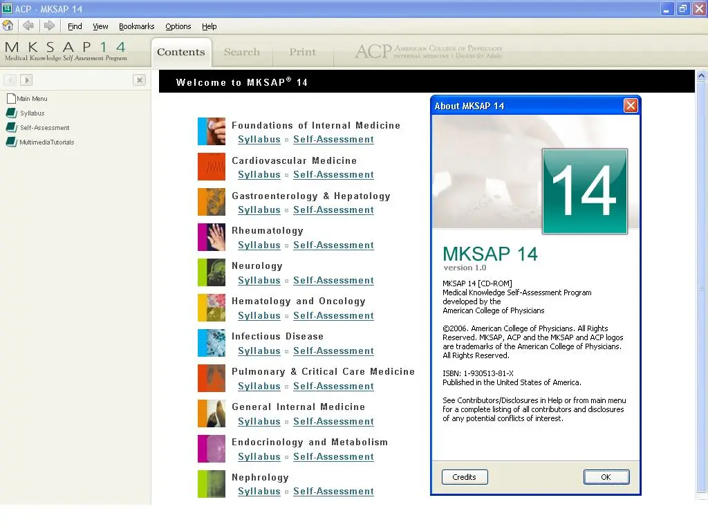Screen dimensions: 708x531
Task: Click Gastroenterology & Hepatology thumbnail image
Action: tap(212, 202)
